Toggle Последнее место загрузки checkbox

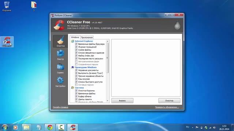(x=76, y=59)
